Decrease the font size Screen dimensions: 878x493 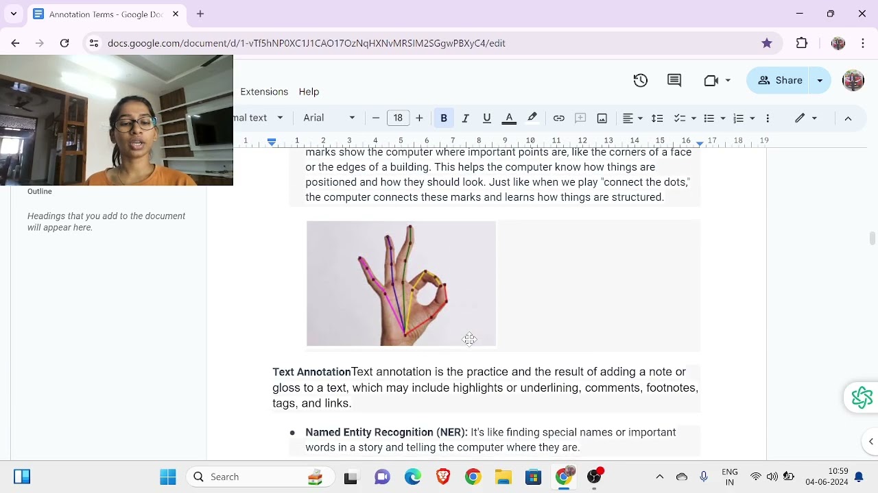point(376,118)
